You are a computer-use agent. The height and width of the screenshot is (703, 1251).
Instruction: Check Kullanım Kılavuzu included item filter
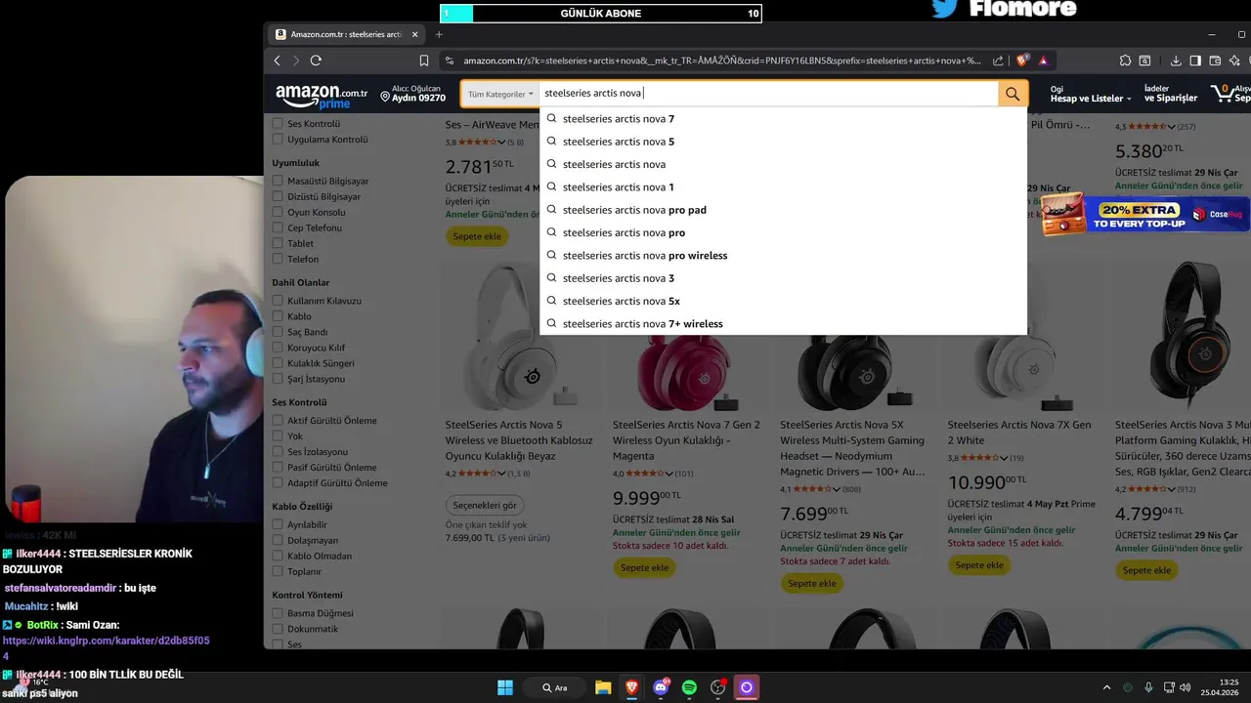click(278, 301)
